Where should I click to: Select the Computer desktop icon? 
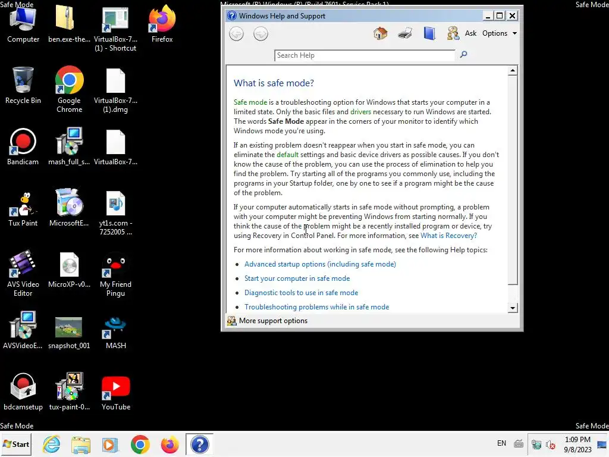[x=23, y=24]
